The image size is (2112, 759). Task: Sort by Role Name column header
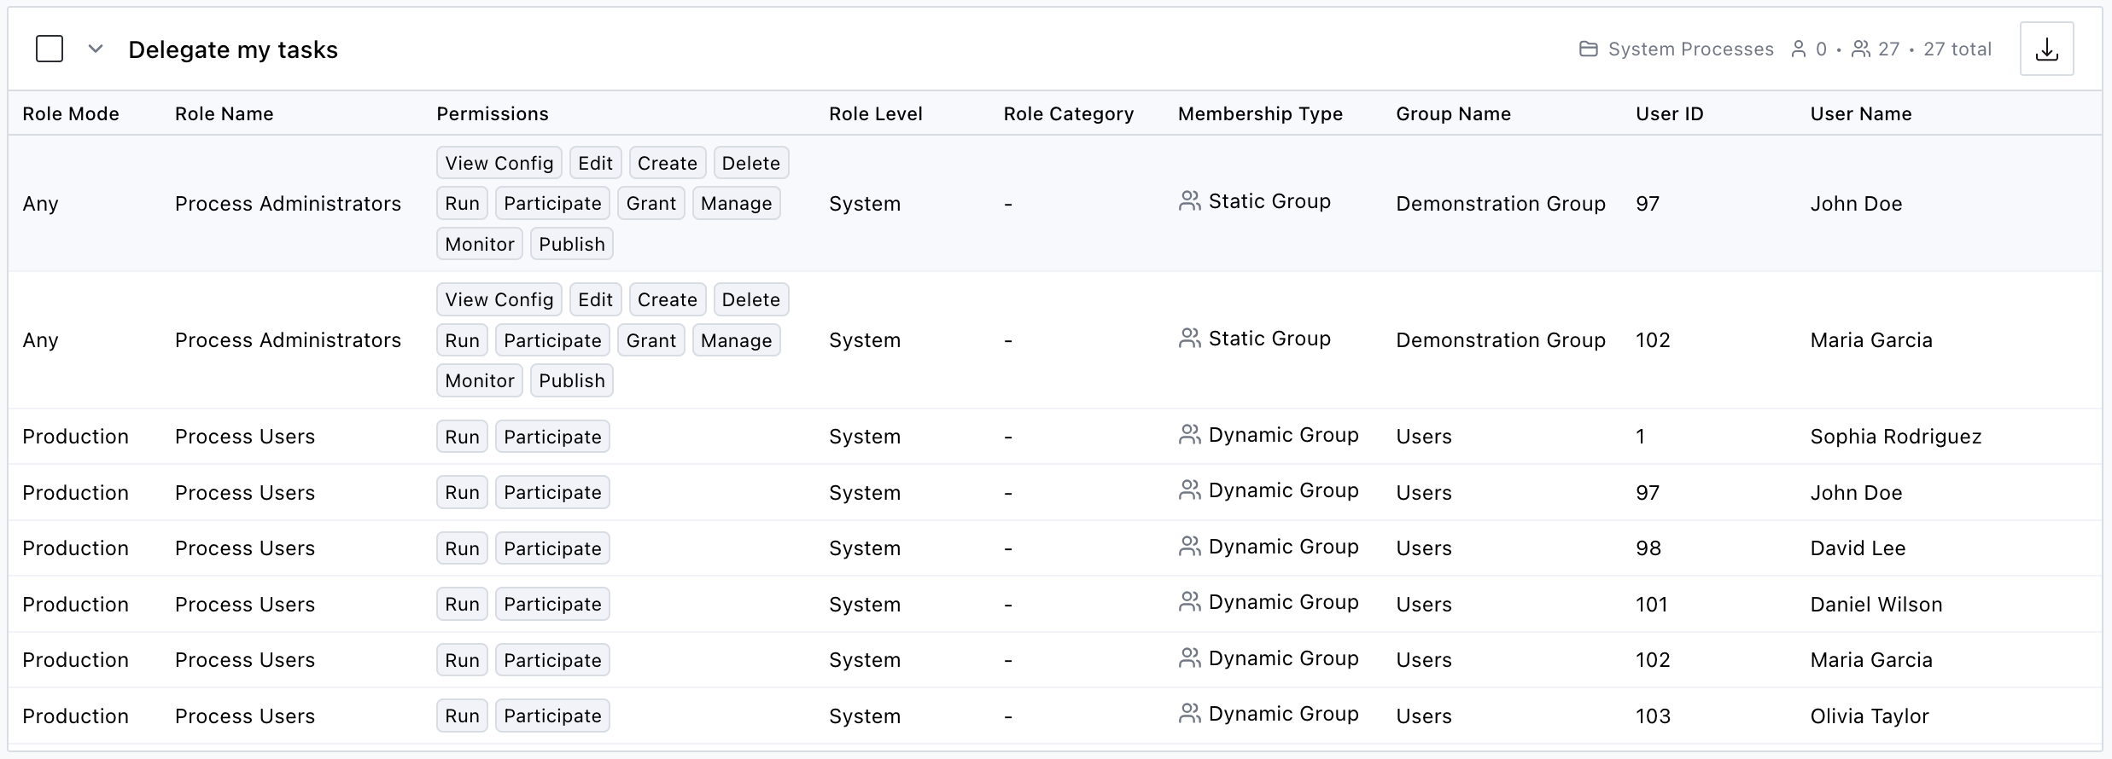(x=225, y=114)
